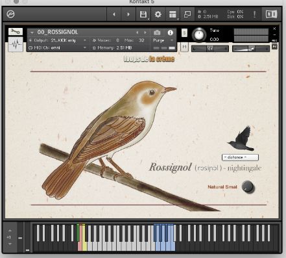
Task: Open the save (floppy disk) menu
Action: click(143, 14)
